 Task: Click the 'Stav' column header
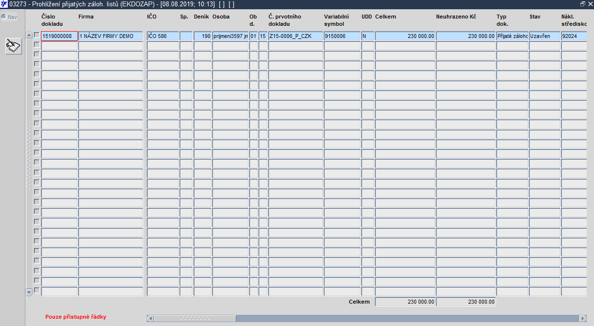535,17
